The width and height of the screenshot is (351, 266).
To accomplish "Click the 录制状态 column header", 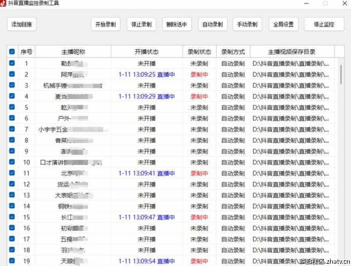I will tap(199, 52).
